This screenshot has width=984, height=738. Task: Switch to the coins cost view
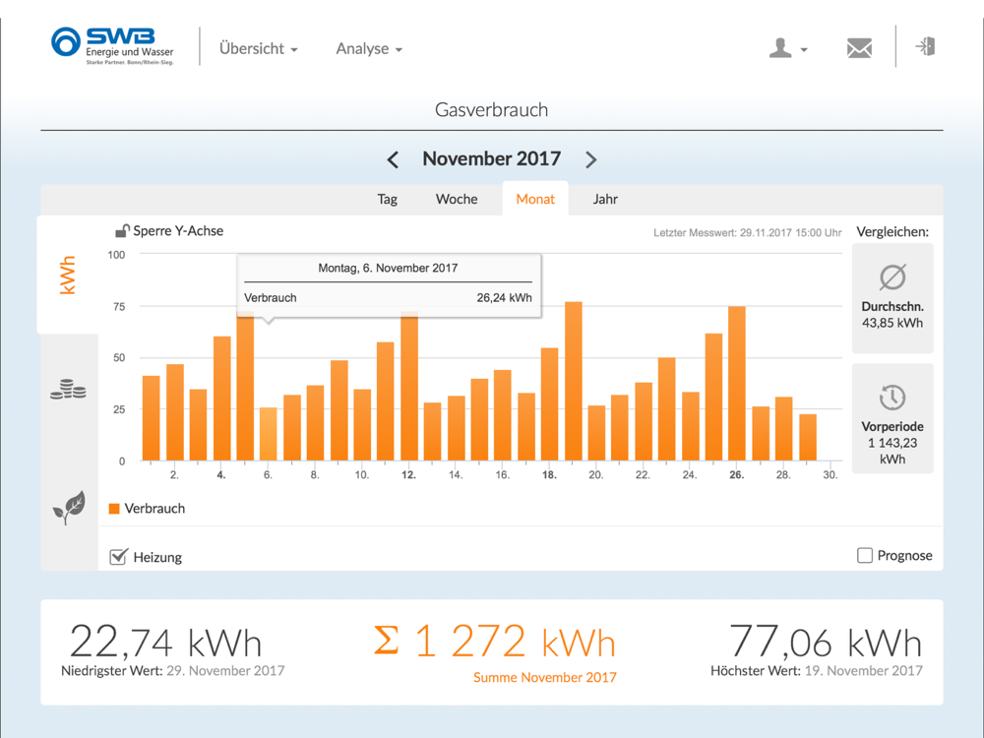[68, 389]
